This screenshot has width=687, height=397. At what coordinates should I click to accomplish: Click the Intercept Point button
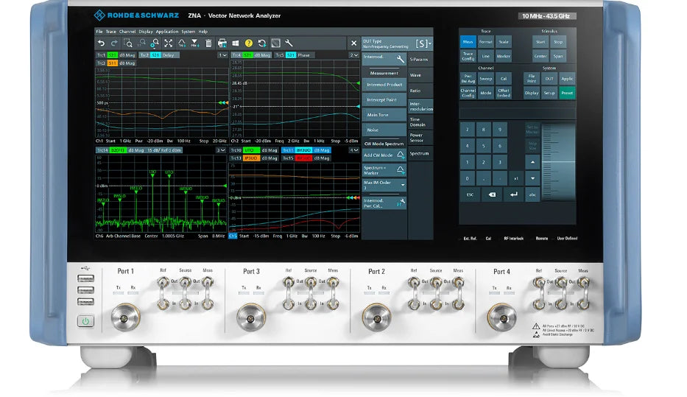(x=384, y=99)
